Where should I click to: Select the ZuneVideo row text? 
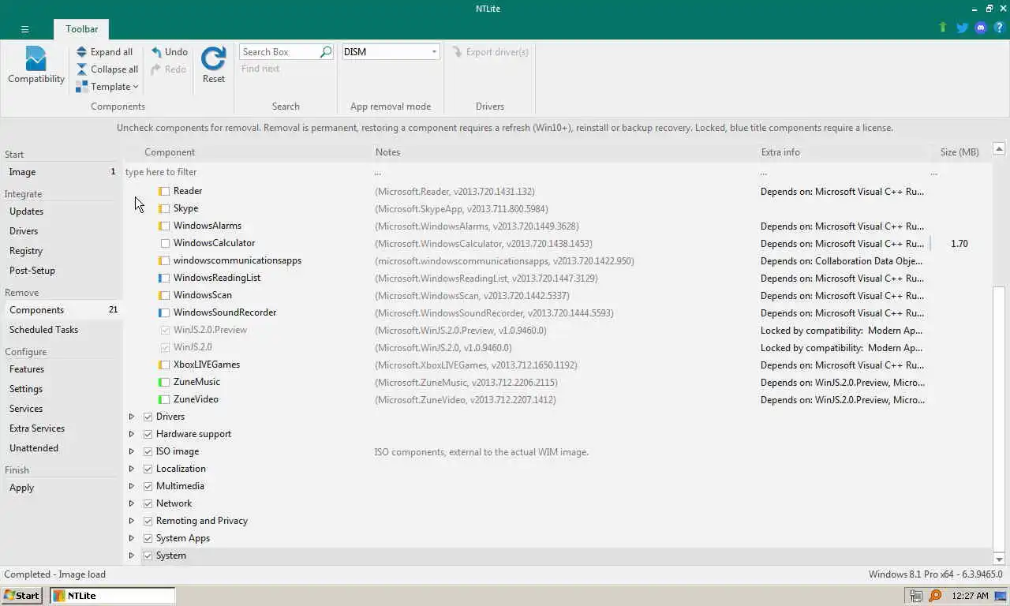(x=196, y=399)
